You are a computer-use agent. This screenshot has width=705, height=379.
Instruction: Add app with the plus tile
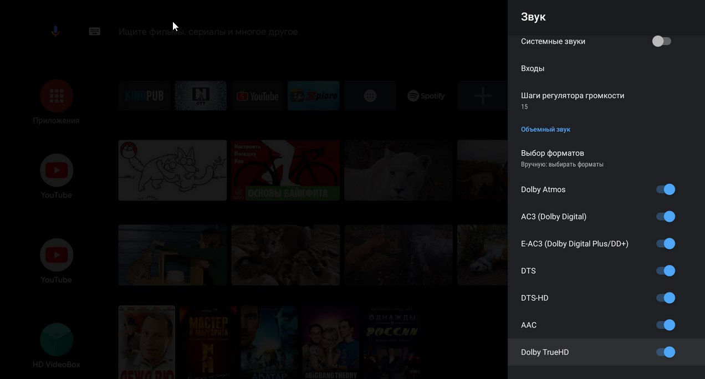482,96
